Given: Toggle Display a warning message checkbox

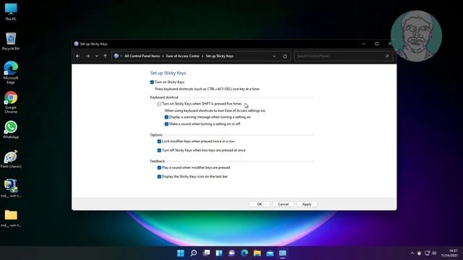Looking at the screenshot, I should point(166,117).
